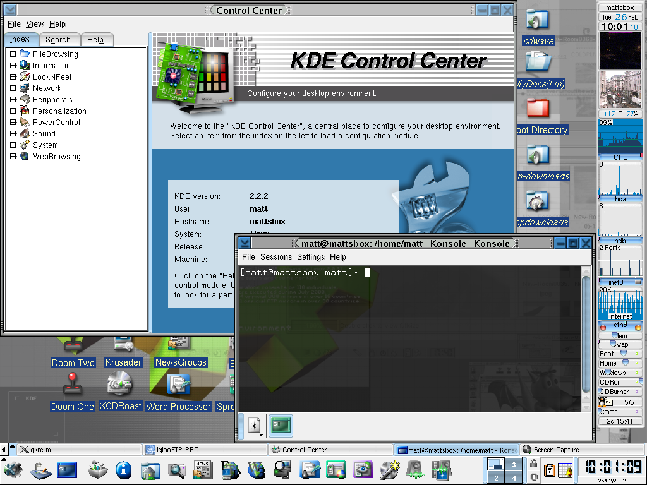This screenshot has width=647, height=485.
Task: Expand the System tree node
Action: coord(13,145)
